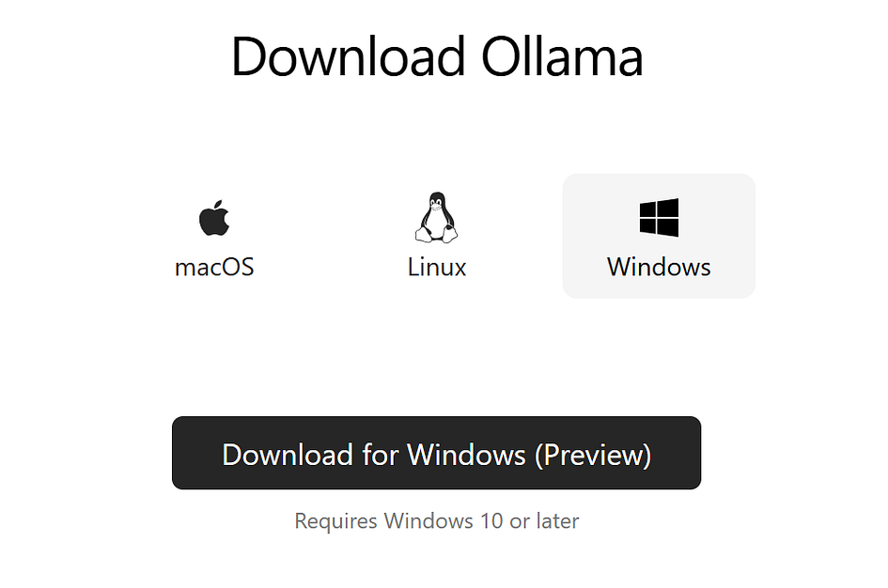Pick the Linux platform option
The width and height of the screenshot is (888, 588).
[437, 236]
